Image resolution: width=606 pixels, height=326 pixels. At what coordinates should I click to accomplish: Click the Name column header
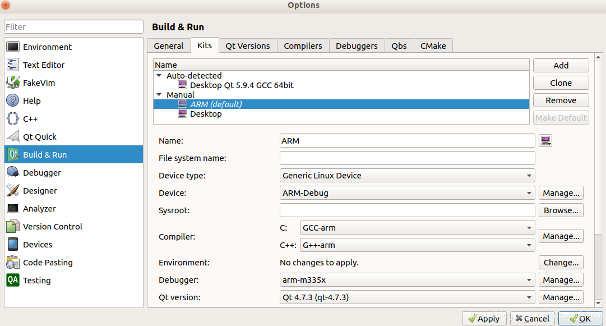(x=341, y=65)
